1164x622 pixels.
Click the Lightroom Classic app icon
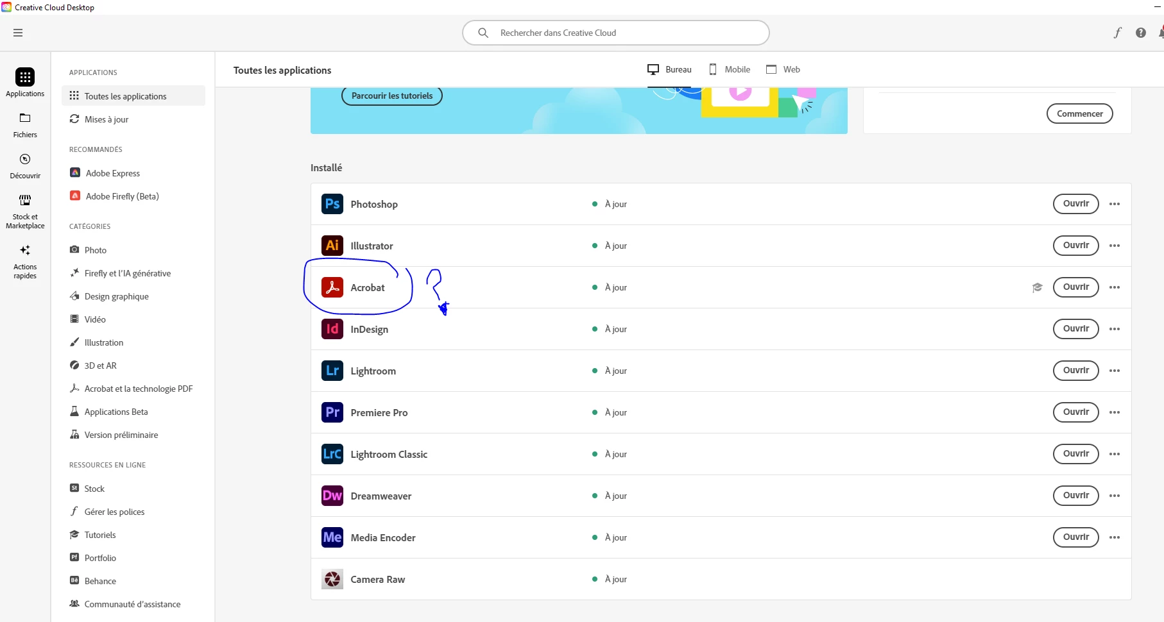(x=332, y=454)
